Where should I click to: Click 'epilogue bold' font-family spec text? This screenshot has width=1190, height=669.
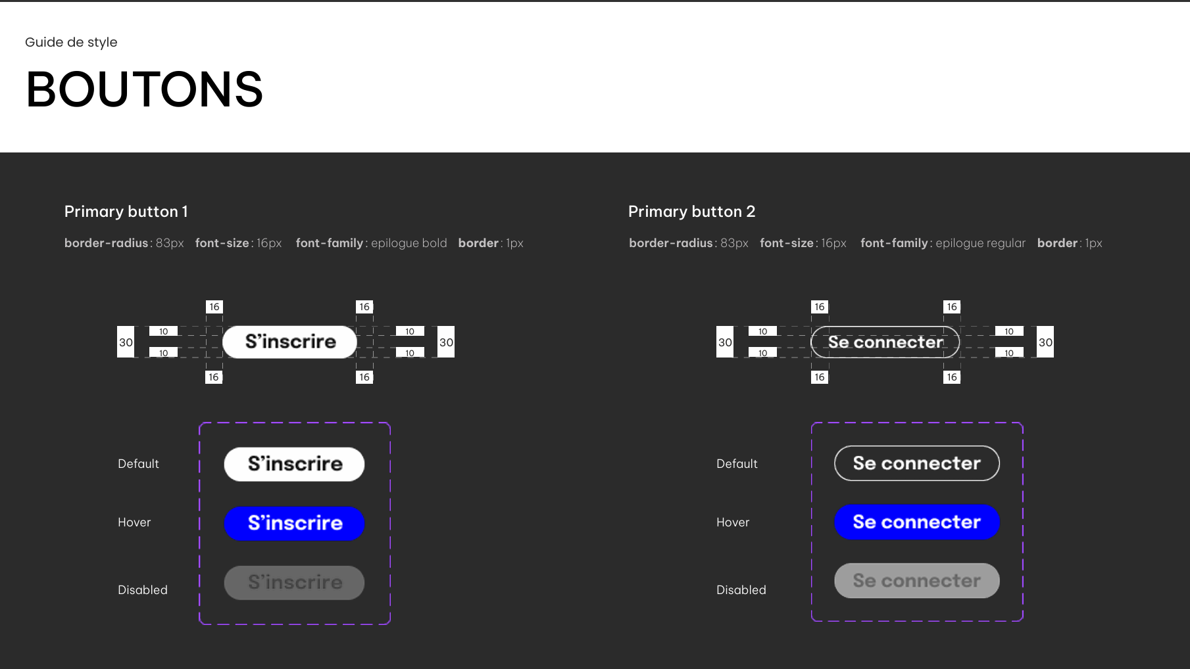coord(409,243)
